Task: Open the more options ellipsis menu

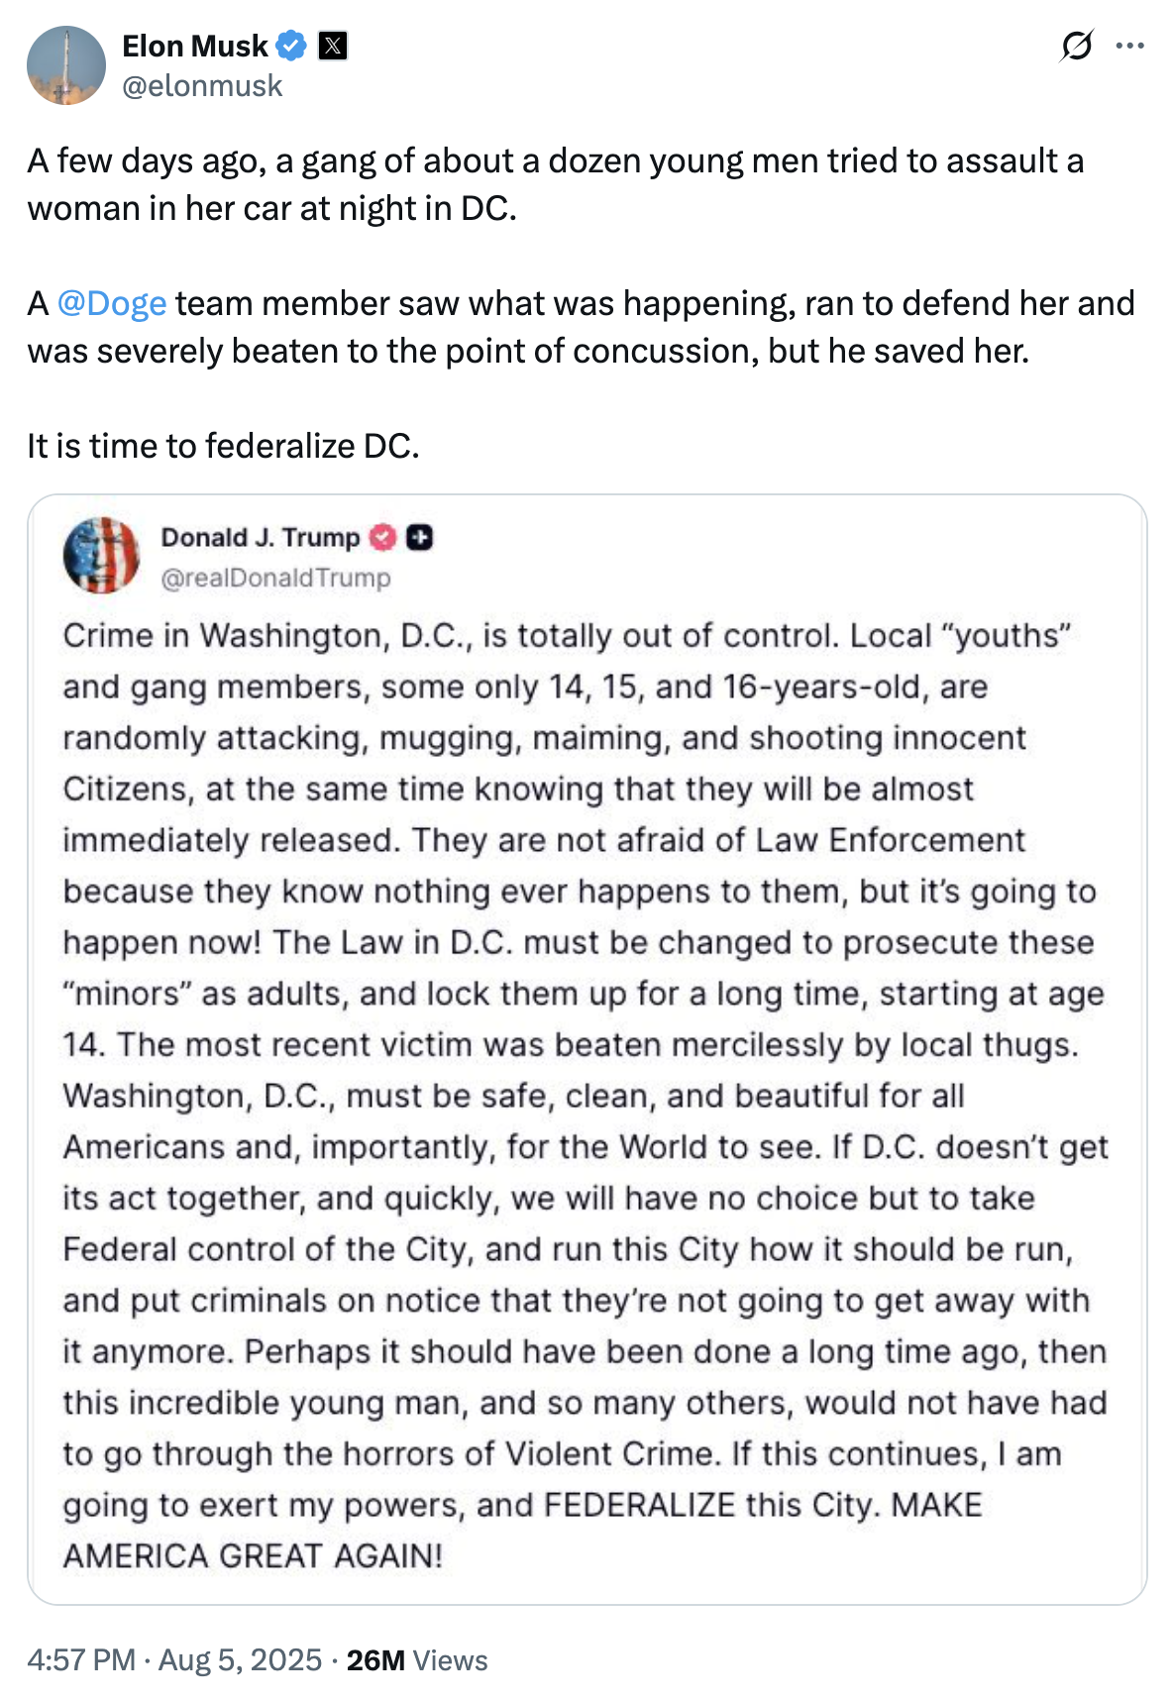Action: click(x=1132, y=44)
